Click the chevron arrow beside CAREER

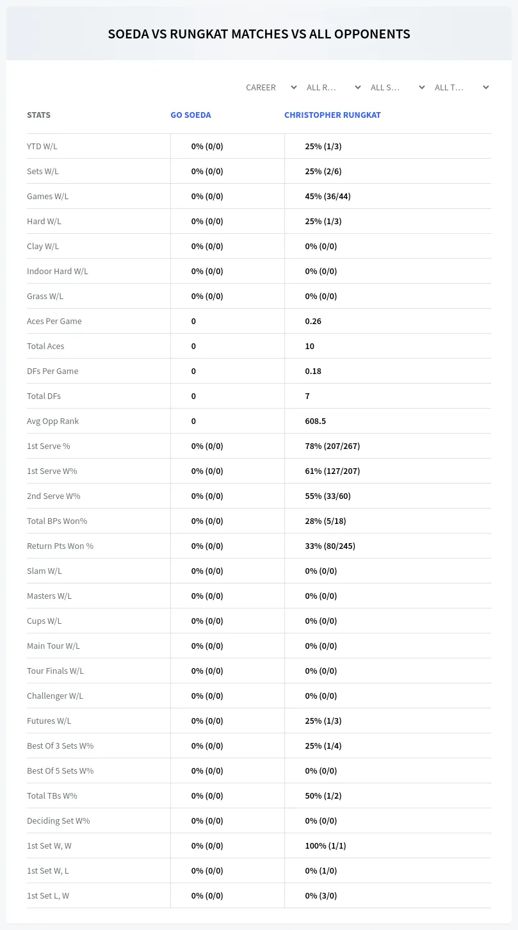coord(294,87)
